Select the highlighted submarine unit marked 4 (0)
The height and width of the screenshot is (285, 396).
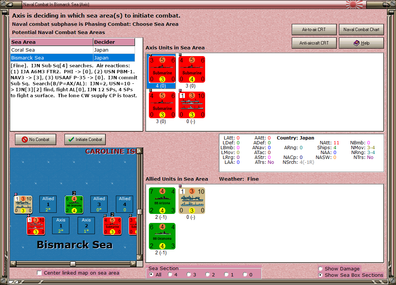pyautogui.click(x=162, y=69)
